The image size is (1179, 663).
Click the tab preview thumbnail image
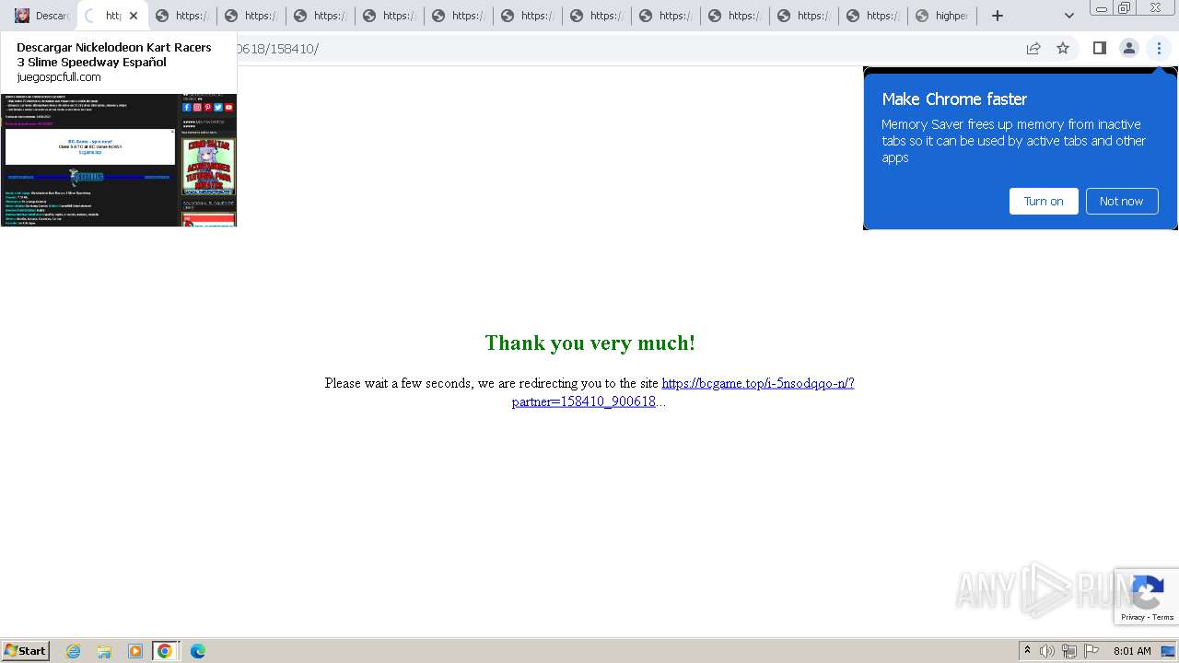pos(119,160)
